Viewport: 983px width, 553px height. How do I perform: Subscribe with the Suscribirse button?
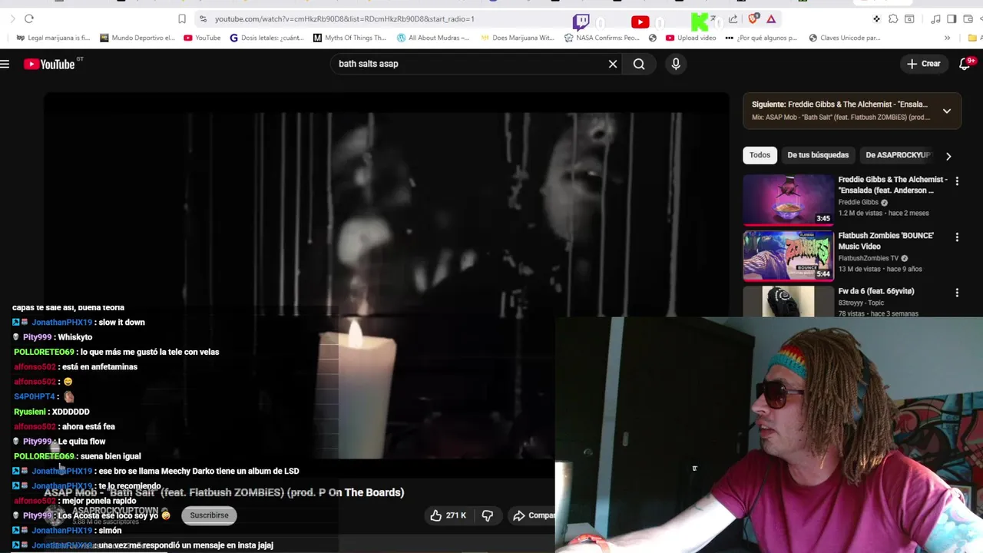click(209, 515)
